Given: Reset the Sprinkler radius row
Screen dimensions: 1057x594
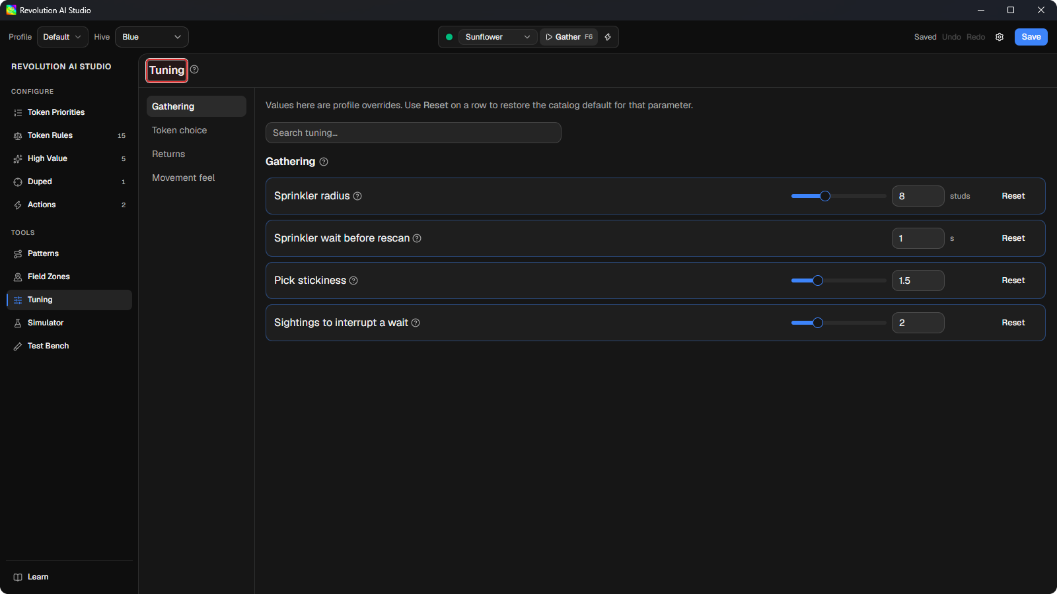Looking at the screenshot, I should (x=1013, y=196).
